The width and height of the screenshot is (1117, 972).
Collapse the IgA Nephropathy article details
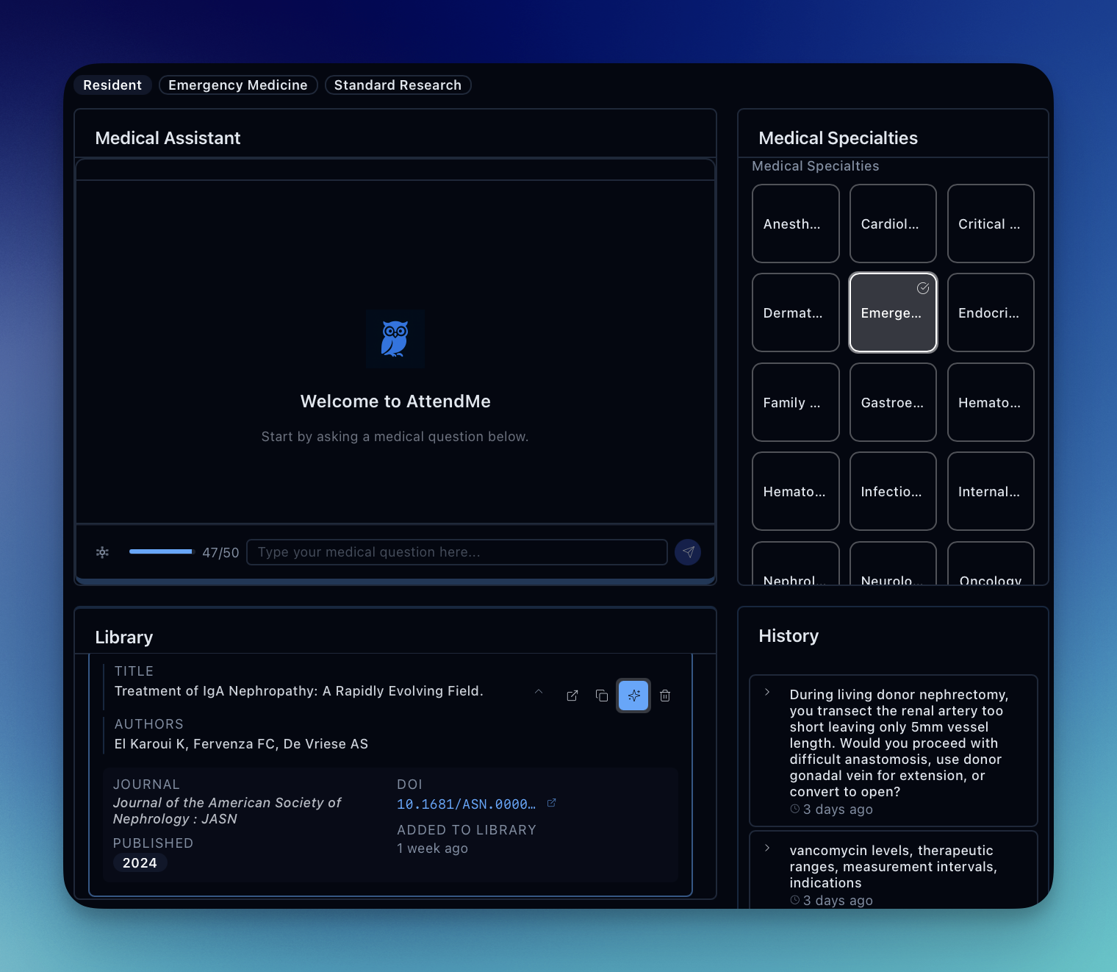point(539,692)
